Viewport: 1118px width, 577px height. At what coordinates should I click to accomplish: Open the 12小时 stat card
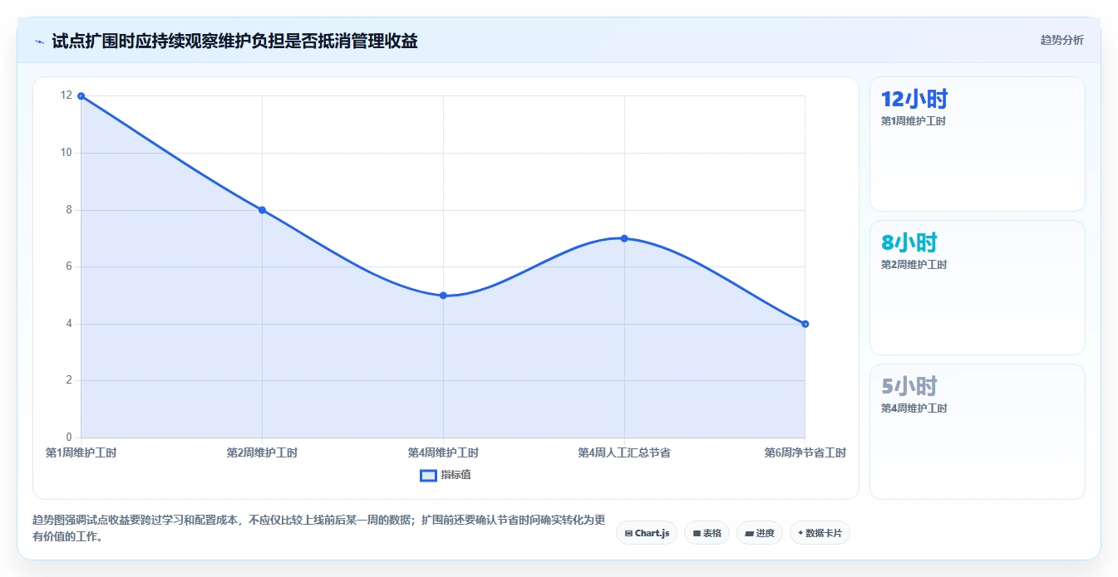[978, 144]
